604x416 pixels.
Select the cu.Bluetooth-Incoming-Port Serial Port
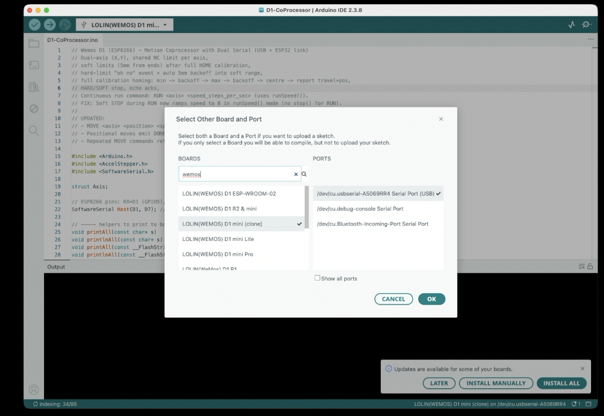coord(378,224)
